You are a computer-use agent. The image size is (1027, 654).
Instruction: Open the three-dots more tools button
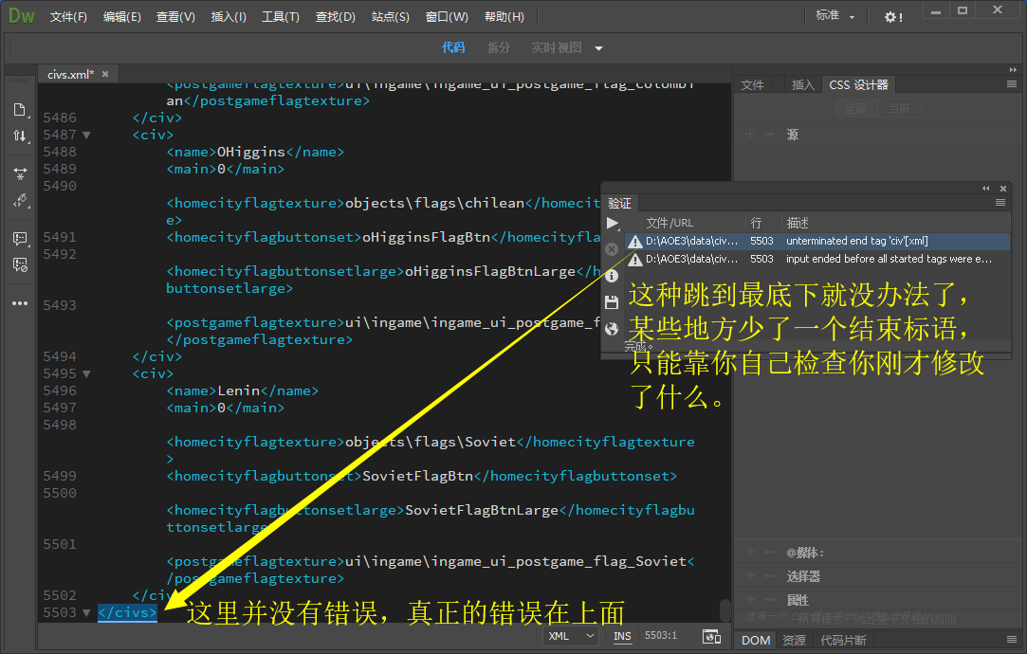(20, 303)
